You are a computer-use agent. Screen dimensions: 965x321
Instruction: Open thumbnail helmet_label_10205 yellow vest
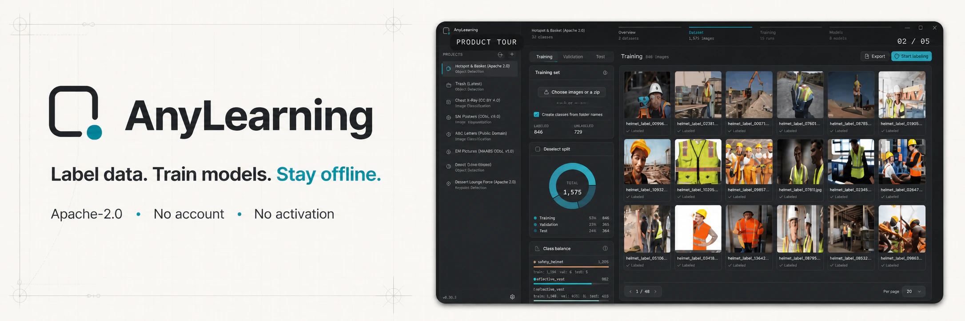[698, 162]
